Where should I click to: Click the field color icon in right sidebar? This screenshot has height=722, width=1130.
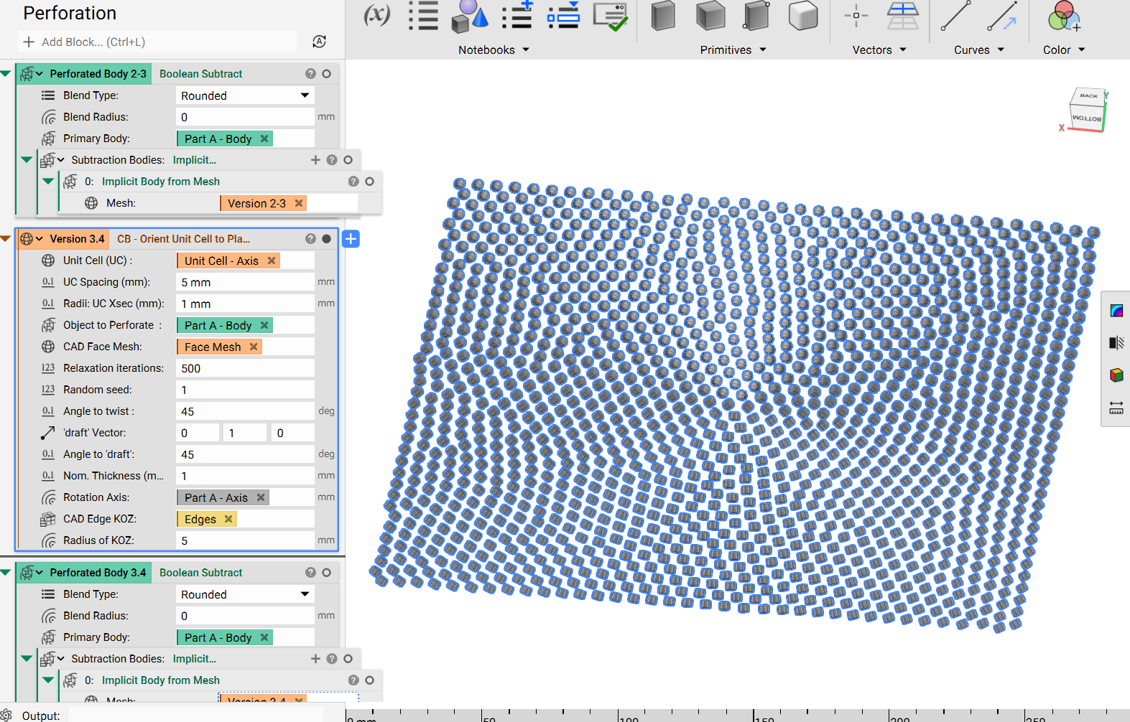(x=1116, y=311)
